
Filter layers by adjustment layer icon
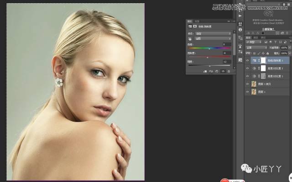271,42
